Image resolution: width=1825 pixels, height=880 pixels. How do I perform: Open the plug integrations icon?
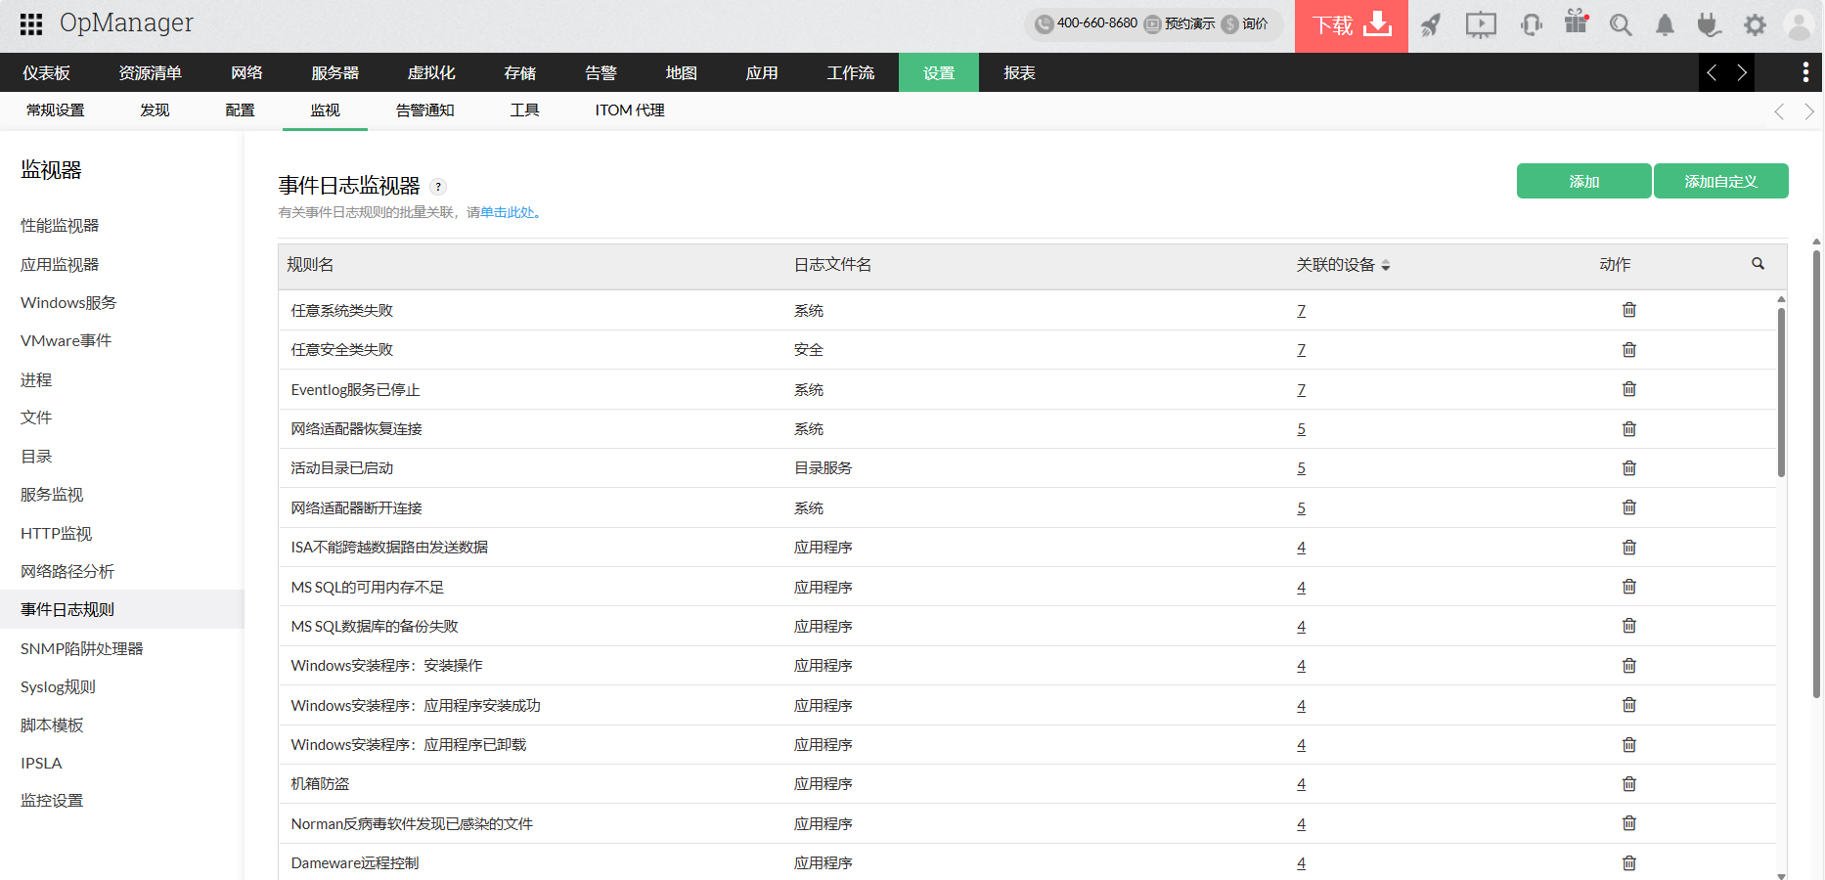(1710, 24)
